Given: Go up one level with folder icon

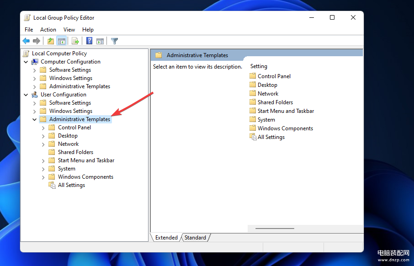Looking at the screenshot, I should pos(50,41).
